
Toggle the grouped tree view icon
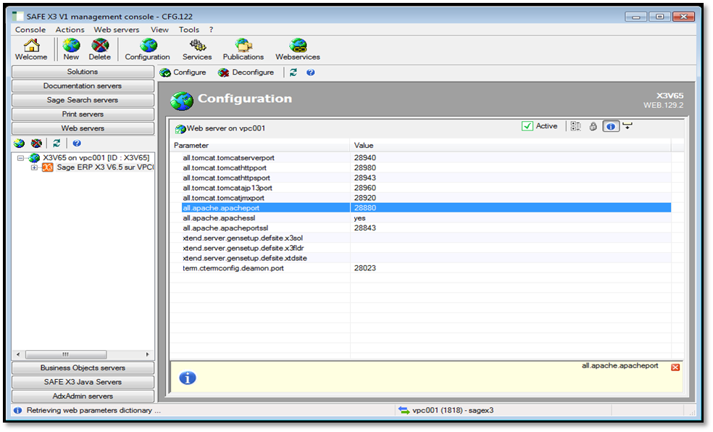pyautogui.click(x=576, y=126)
